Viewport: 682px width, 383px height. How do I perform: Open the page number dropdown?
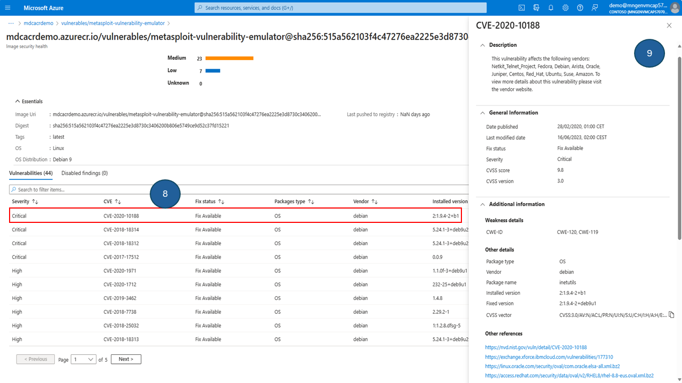[84, 360]
